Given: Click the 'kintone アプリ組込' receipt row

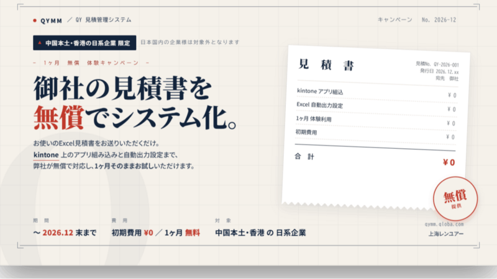Looking at the screenshot, I should coord(376,94).
